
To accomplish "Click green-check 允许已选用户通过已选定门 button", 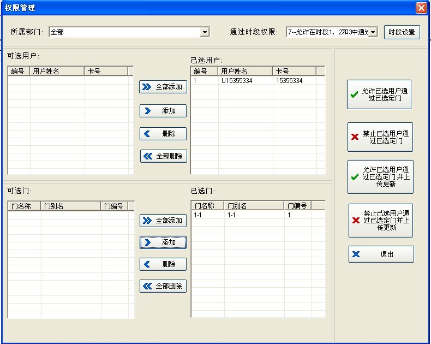I will (x=379, y=94).
